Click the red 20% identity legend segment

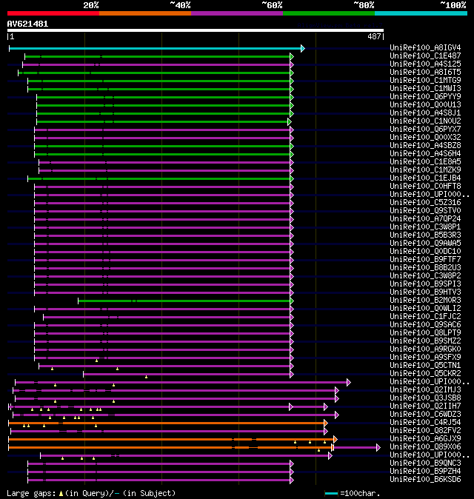click(x=53, y=13)
